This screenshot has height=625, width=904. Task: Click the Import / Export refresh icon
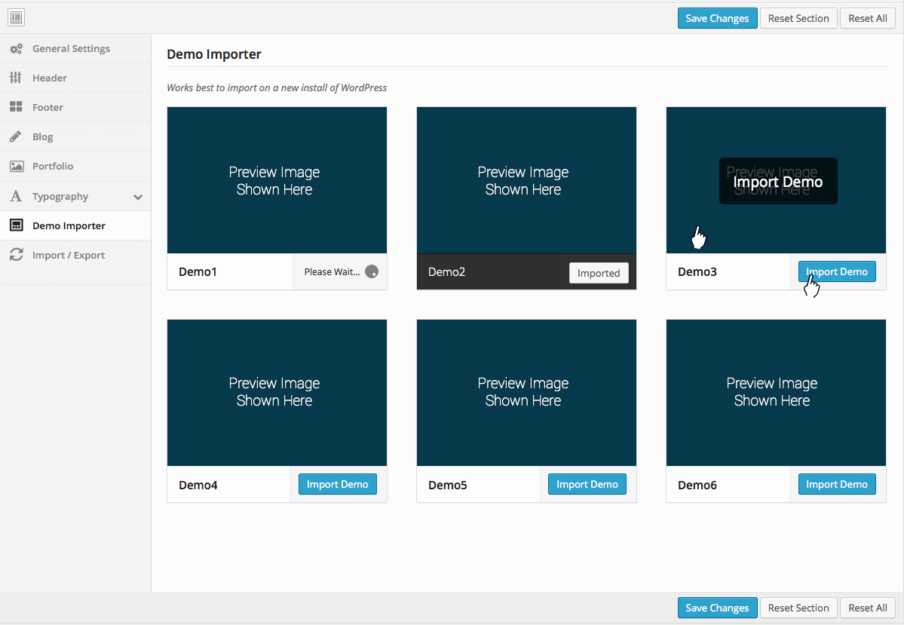(x=16, y=254)
